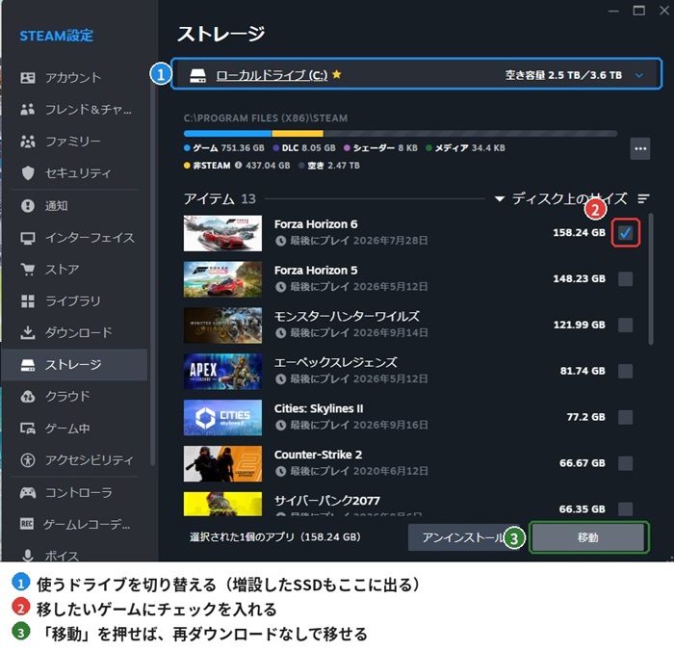The width and height of the screenshot is (674, 651).
Task: Click the In-Game (ゲーム中) overlay icon
Action: (x=28, y=429)
